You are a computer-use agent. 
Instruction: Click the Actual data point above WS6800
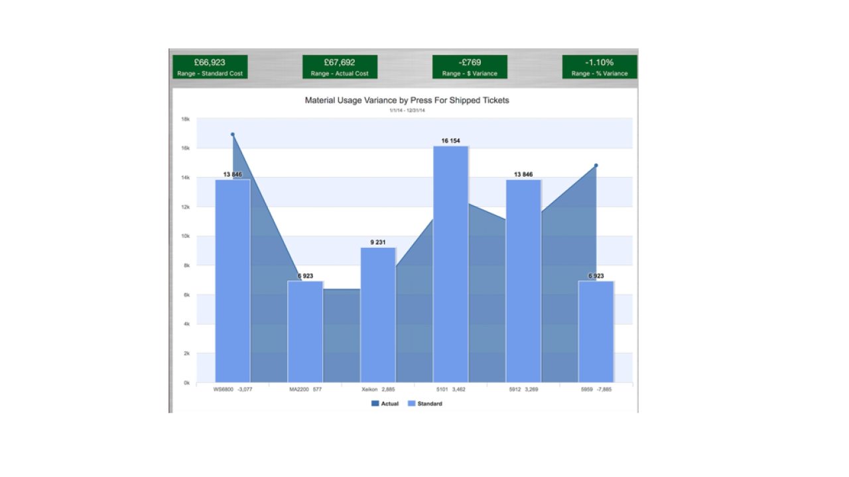[x=233, y=134]
